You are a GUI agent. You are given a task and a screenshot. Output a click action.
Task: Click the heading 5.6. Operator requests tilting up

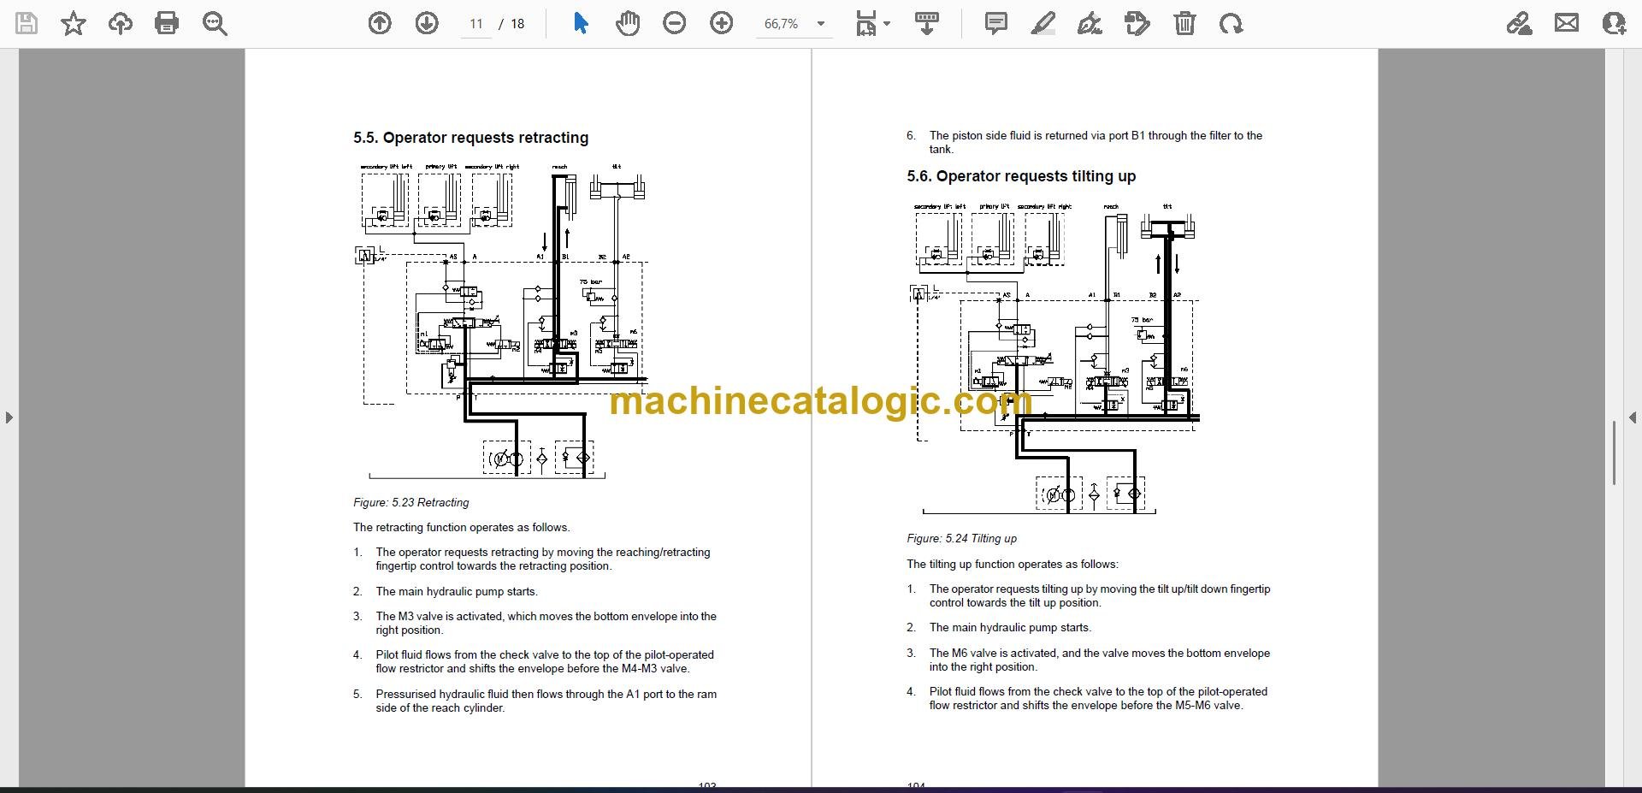1021,176
